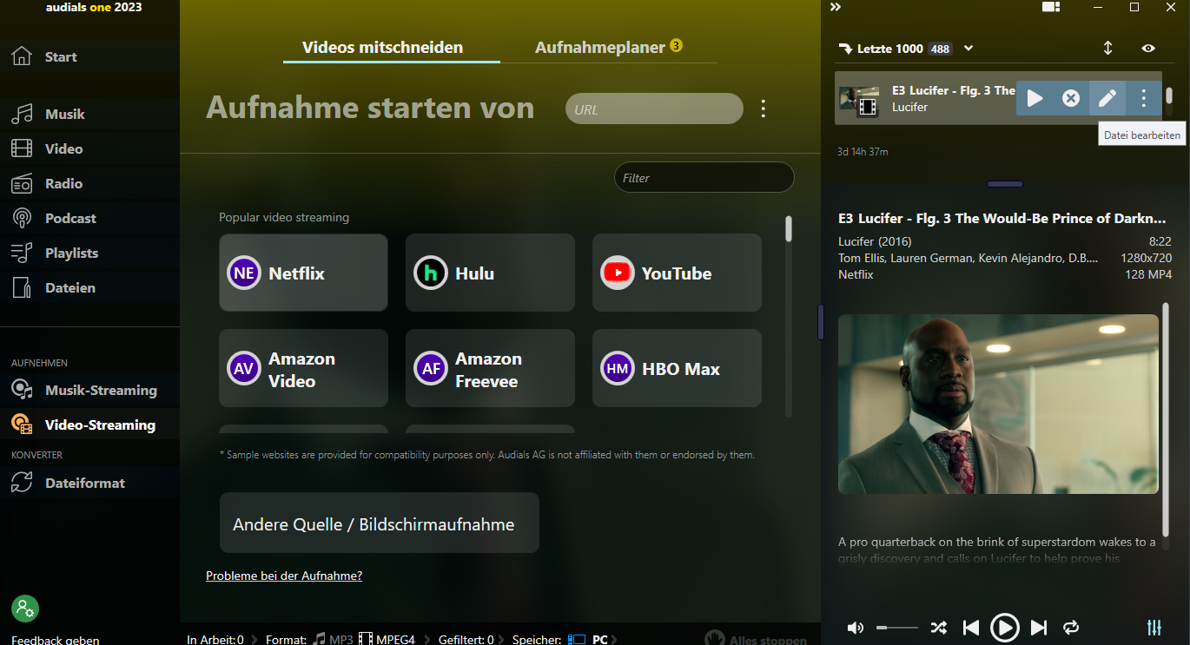Viewport: 1190px width, 645px height.
Task: Expand the In Arbeit status chevron
Action: pos(254,640)
